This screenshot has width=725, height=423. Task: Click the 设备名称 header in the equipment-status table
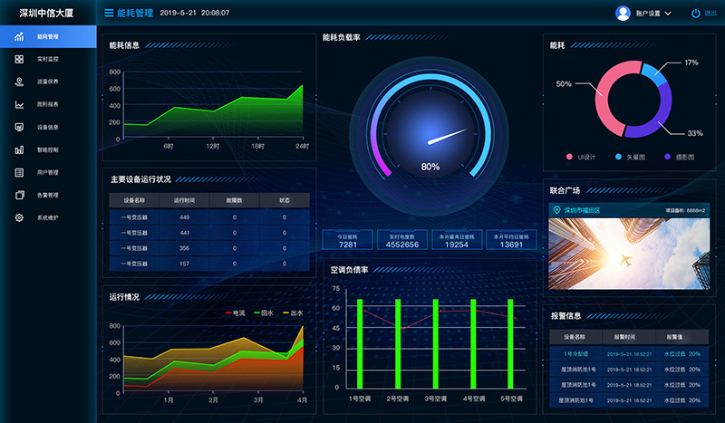134,201
